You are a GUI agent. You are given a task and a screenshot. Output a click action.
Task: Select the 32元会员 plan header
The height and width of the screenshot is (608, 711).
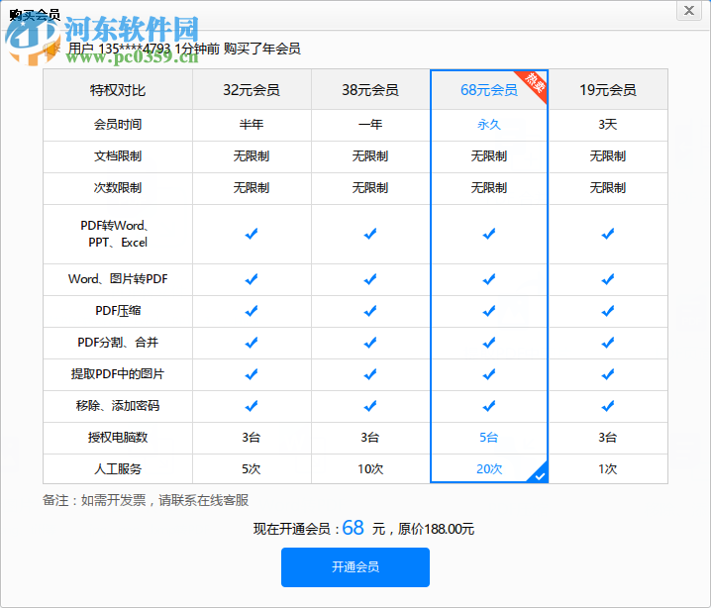click(252, 90)
